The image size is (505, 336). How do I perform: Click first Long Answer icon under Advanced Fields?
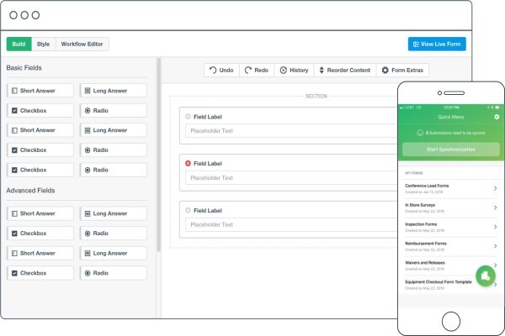[x=88, y=213]
